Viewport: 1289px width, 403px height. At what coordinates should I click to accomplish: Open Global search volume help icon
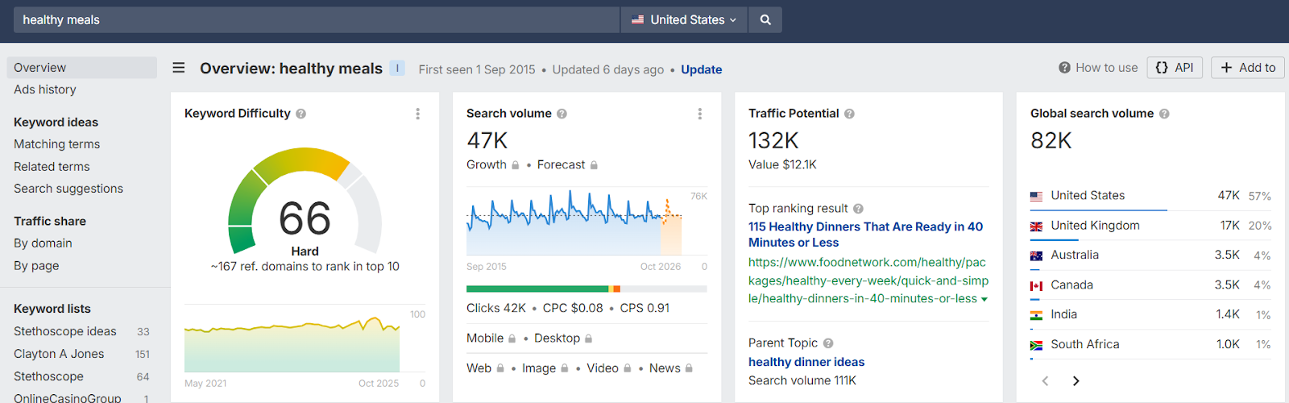pyautogui.click(x=1164, y=114)
